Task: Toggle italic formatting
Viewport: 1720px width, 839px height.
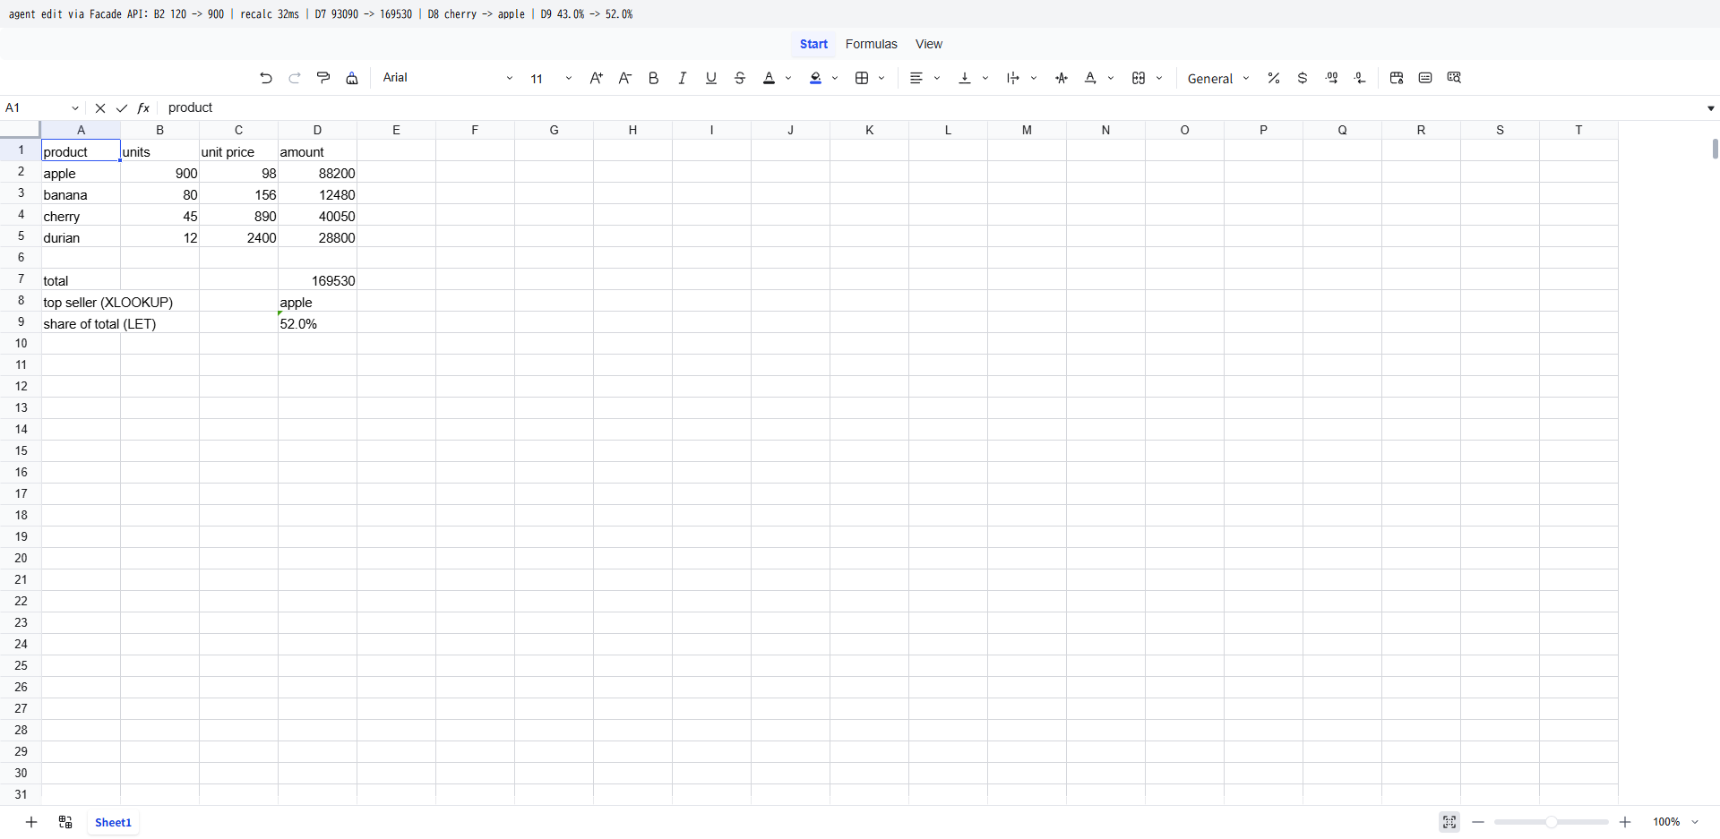Action: [683, 78]
